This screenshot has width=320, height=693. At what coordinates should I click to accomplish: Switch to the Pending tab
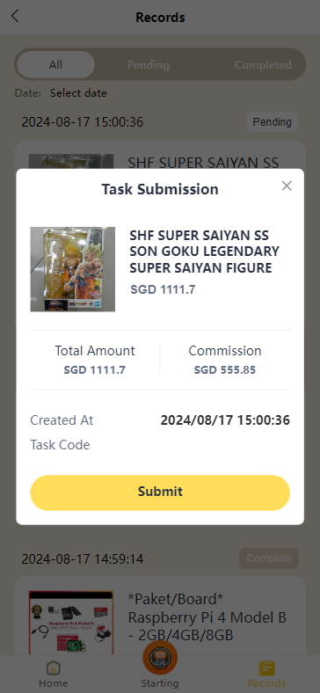pyautogui.click(x=149, y=65)
